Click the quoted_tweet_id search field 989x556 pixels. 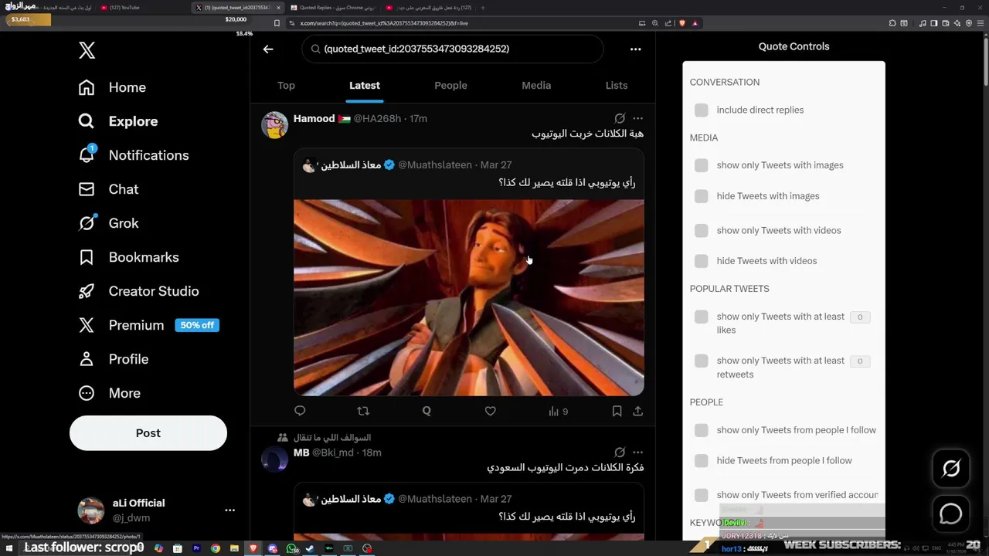pyautogui.click(x=452, y=49)
